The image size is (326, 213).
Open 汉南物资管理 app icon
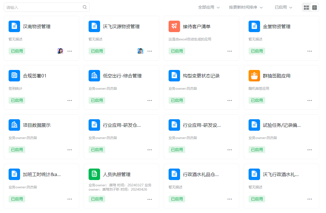(x=14, y=26)
